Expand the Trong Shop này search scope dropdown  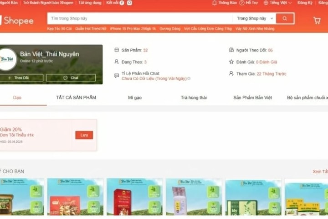coord(255,18)
